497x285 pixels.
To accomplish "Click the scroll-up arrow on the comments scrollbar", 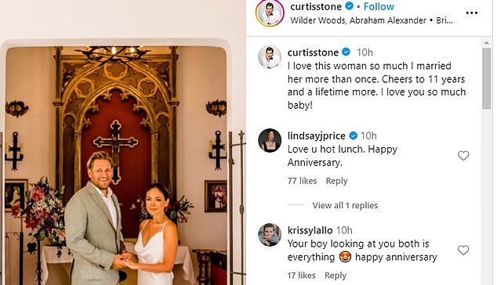I will tap(487, 42).
